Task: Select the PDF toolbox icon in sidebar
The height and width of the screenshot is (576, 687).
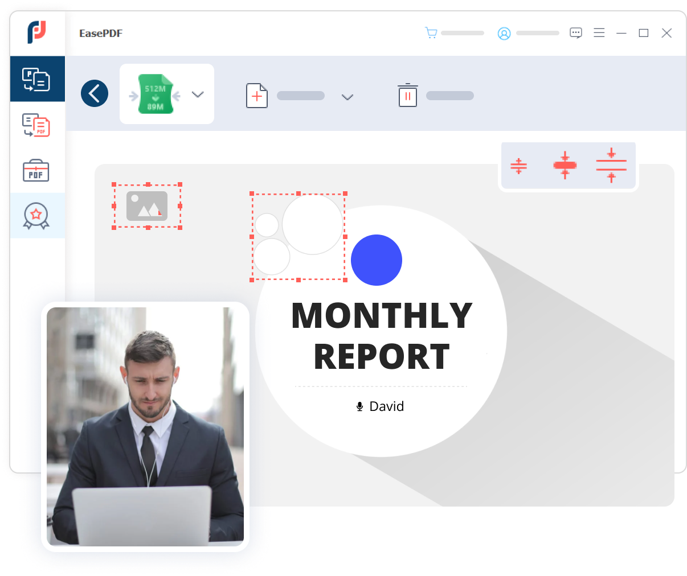Action: pyautogui.click(x=35, y=170)
